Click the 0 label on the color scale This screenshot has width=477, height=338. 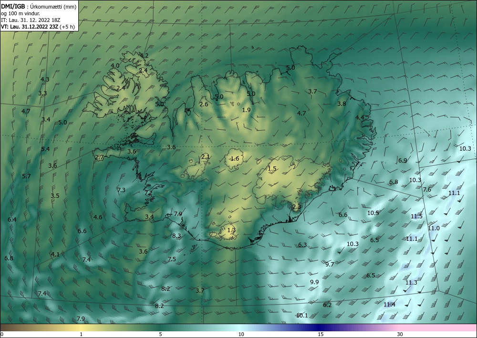(x=2, y=334)
